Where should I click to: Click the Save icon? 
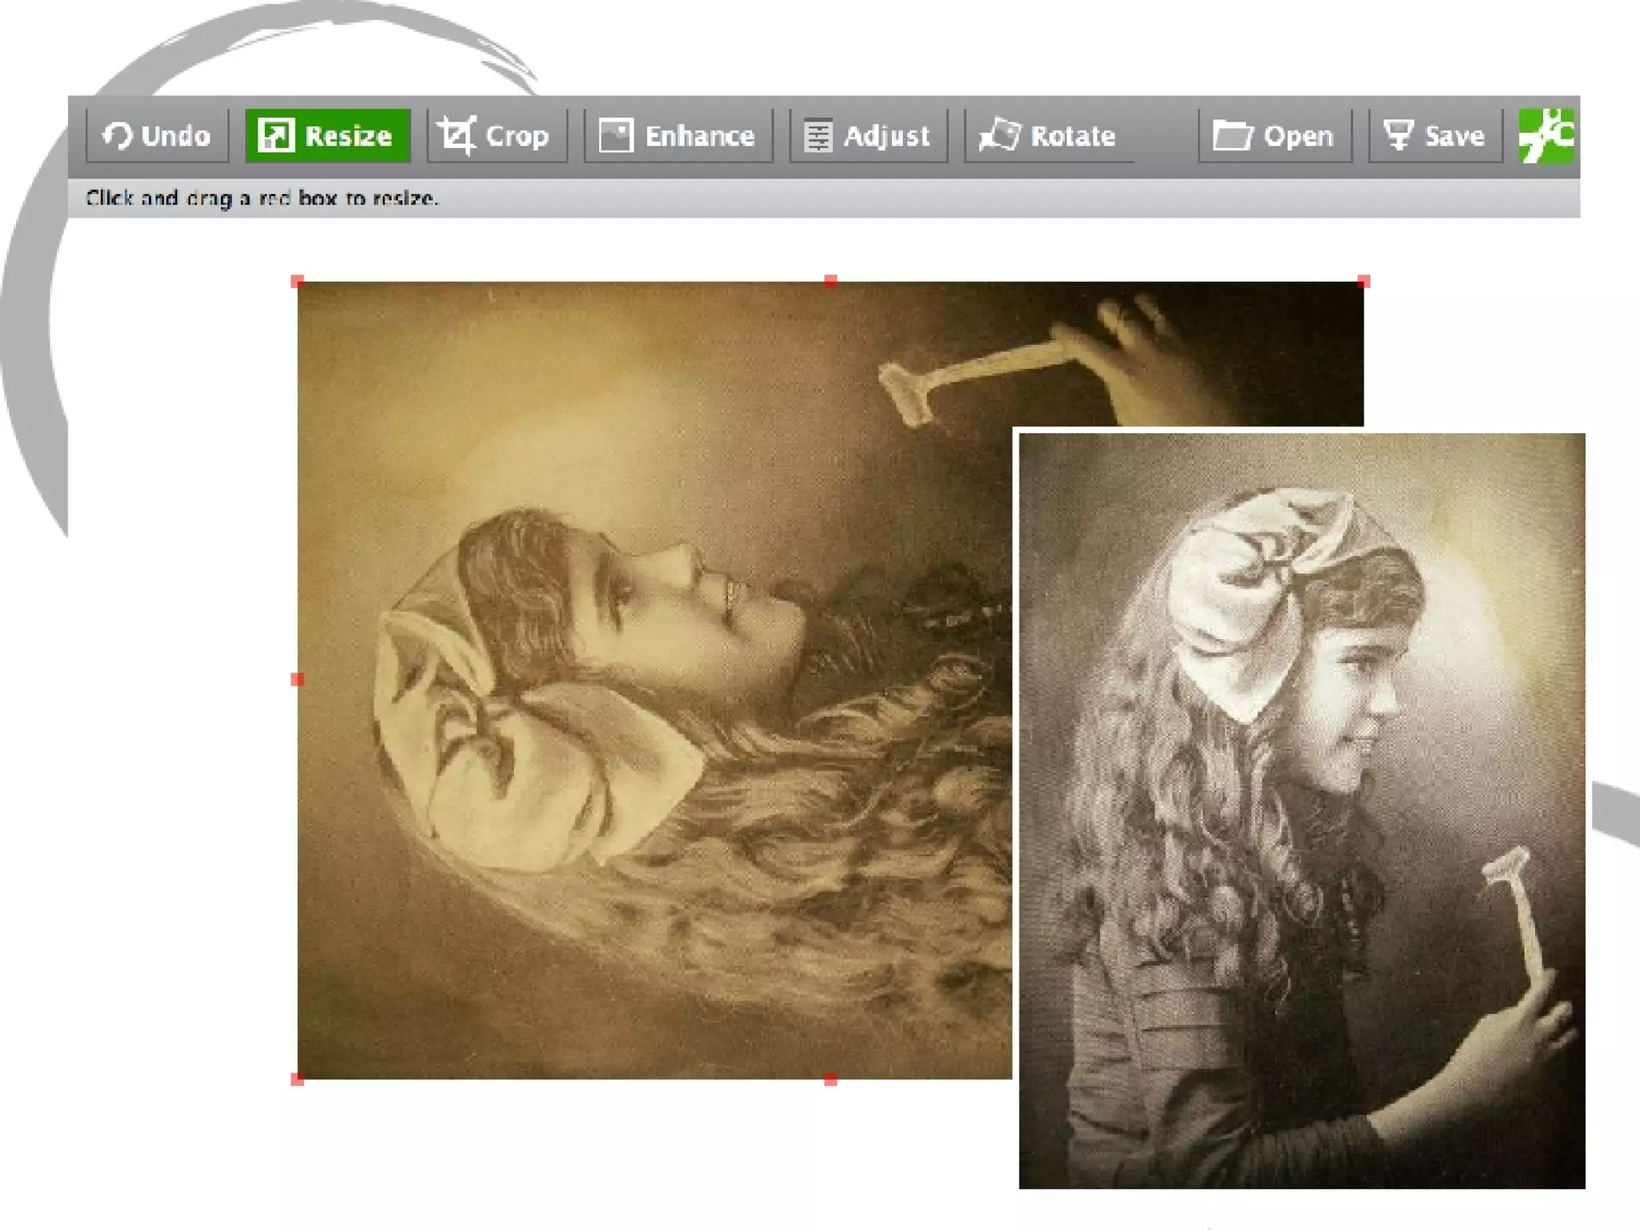tap(1398, 135)
